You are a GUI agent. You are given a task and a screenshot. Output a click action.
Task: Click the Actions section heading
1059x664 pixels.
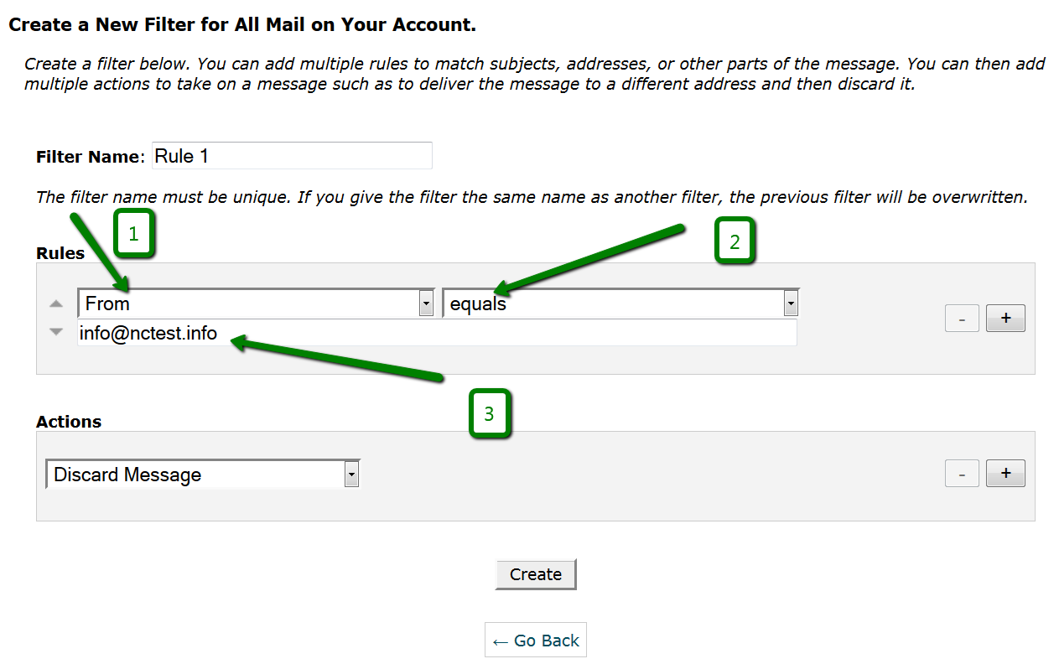point(69,422)
